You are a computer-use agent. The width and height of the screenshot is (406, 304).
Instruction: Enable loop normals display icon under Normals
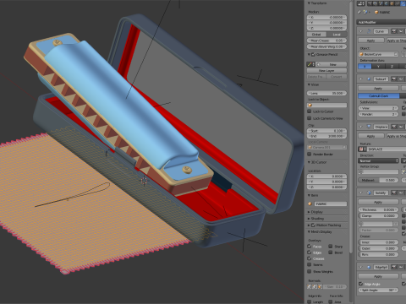coord(315,287)
